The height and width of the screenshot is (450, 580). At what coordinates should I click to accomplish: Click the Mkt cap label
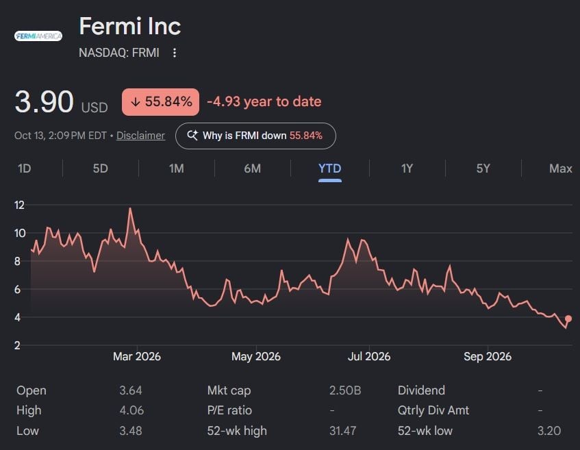229,390
